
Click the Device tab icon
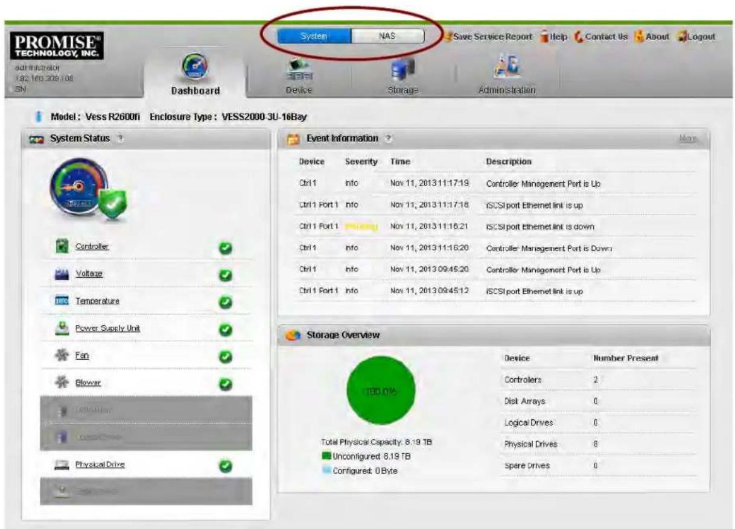(300, 69)
